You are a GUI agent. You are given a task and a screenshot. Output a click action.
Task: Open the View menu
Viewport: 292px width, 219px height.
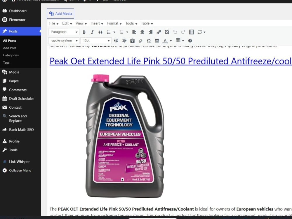click(81, 23)
